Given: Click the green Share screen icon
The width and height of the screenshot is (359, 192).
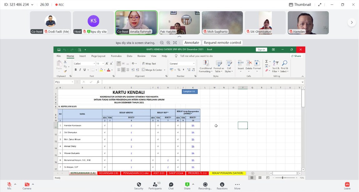Looking at the screenshot, I should pos(187,185).
